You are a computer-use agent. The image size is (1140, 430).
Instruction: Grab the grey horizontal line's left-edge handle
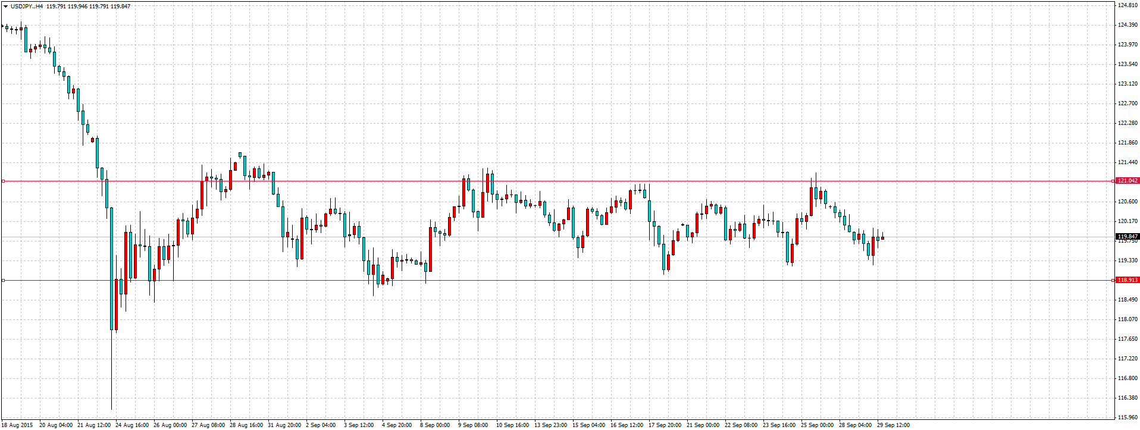(3, 280)
